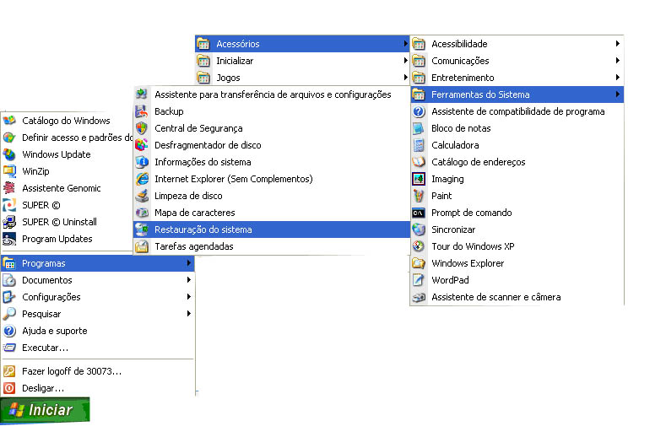The image size is (666, 448).
Task: Click the Inicializar folder icon
Action: coord(203,61)
